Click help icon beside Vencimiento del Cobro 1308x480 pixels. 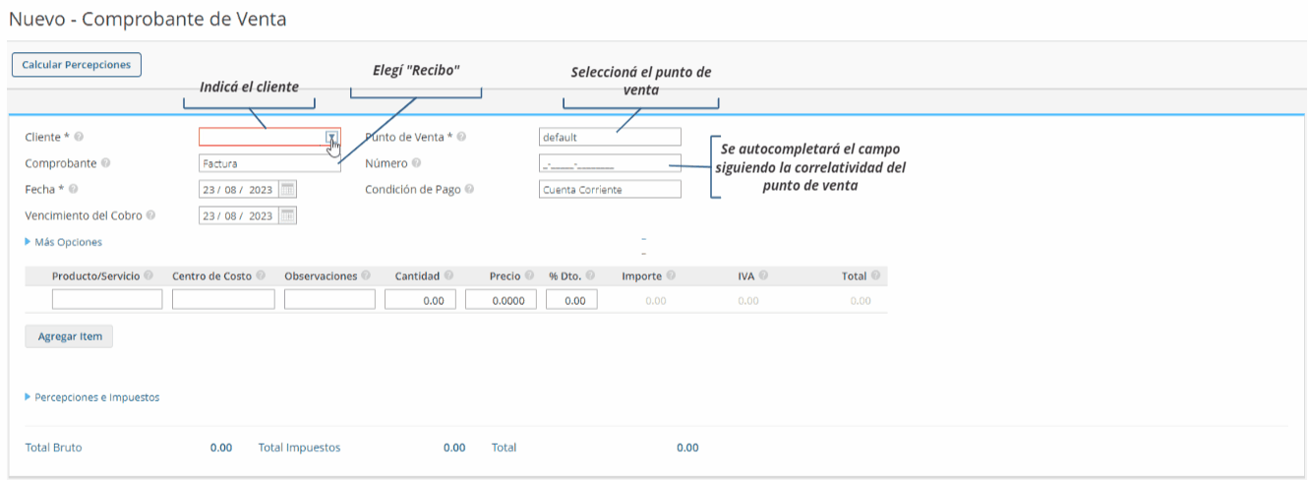pyautogui.click(x=150, y=215)
